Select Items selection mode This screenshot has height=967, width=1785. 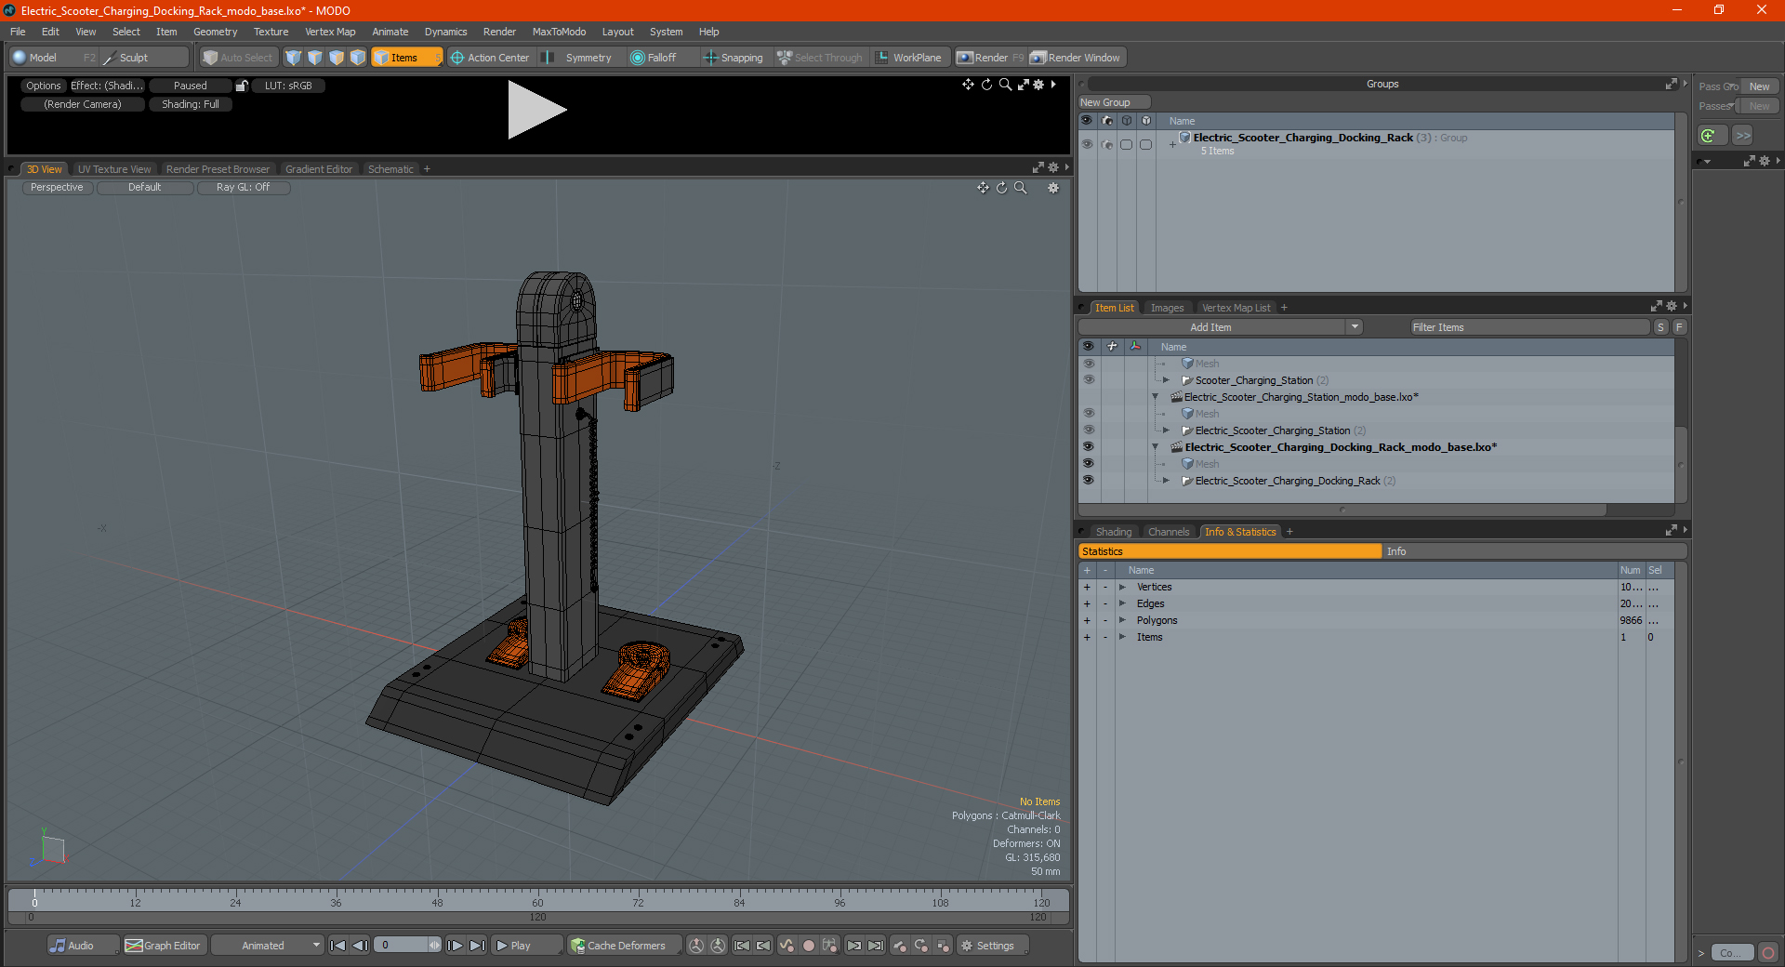pyautogui.click(x=405, y=58)
